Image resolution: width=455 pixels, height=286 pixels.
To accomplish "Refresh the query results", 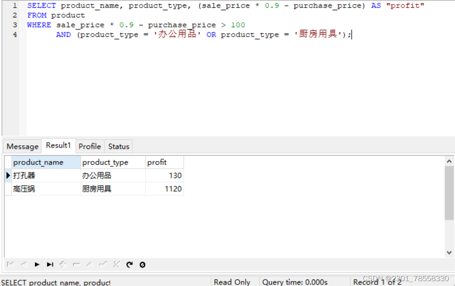I will pos(129,265).
